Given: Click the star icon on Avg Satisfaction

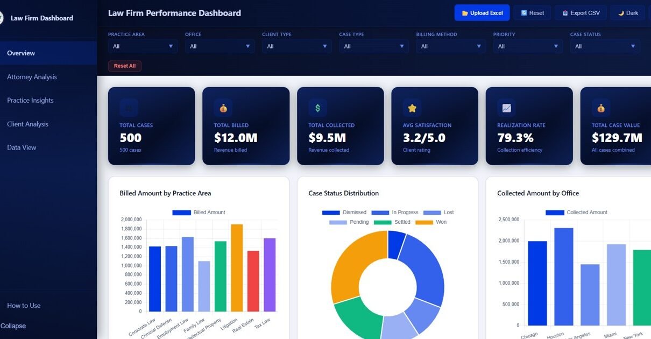Looking at the screenshot, I should click(412, 108).
